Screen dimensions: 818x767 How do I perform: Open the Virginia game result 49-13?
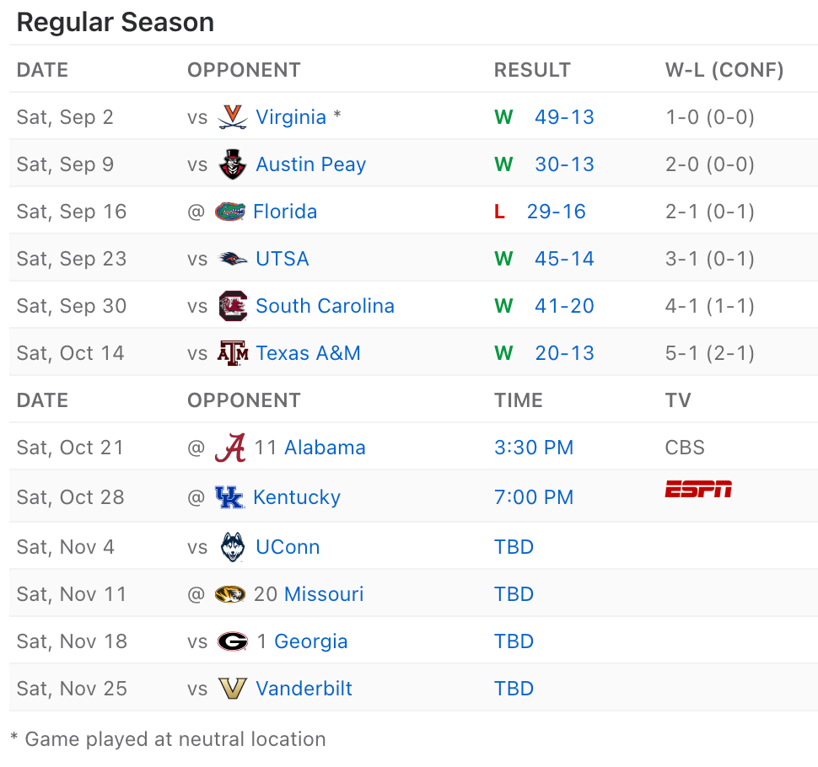(x=564, y=116)
